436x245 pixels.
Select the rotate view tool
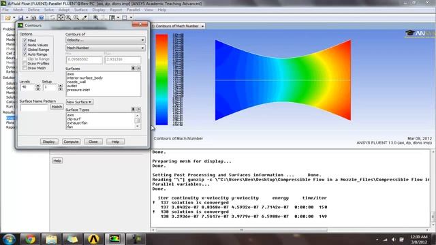(52, 18)
